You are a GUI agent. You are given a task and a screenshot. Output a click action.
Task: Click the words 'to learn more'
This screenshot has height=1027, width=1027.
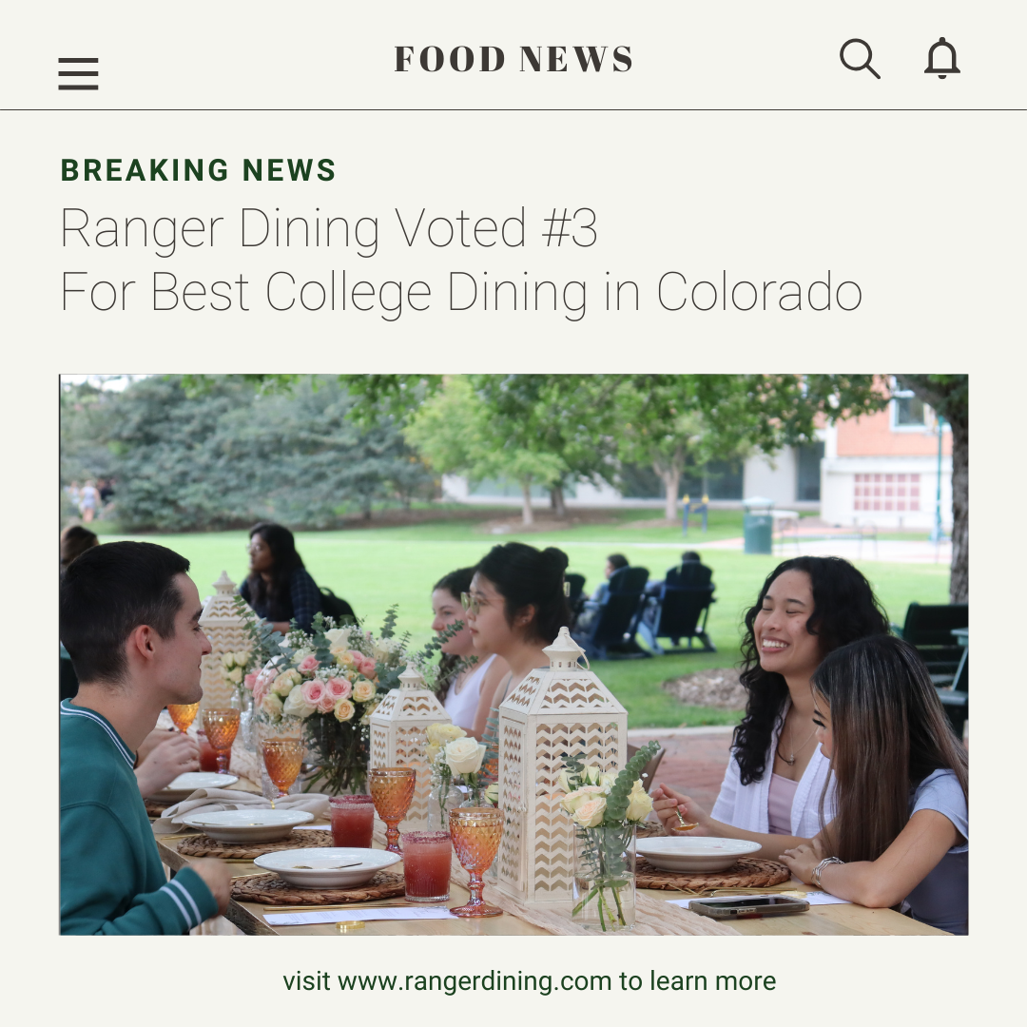tap(698, 981)
